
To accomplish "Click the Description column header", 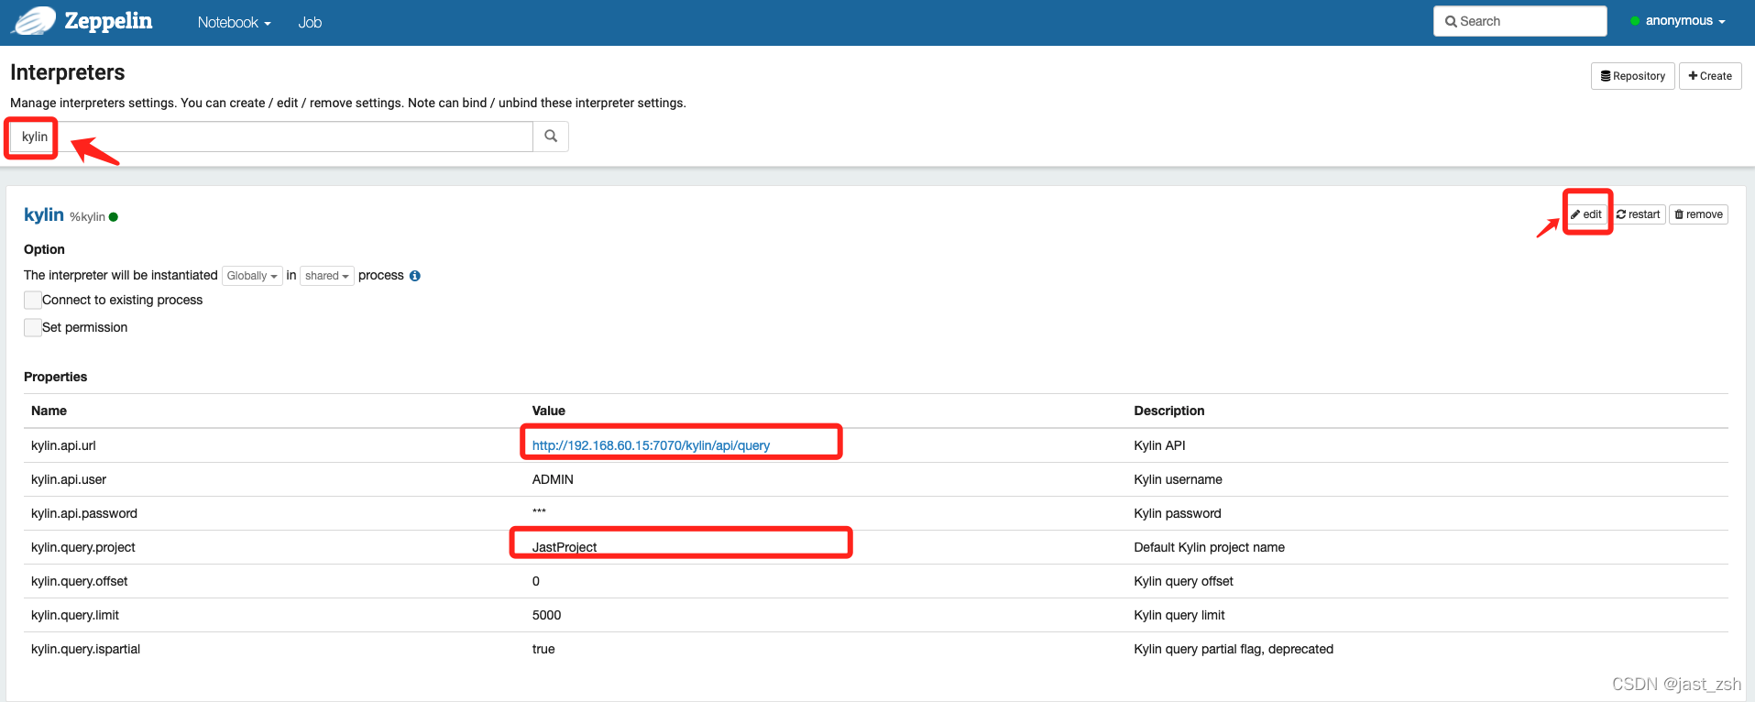I will [1169, 411].
